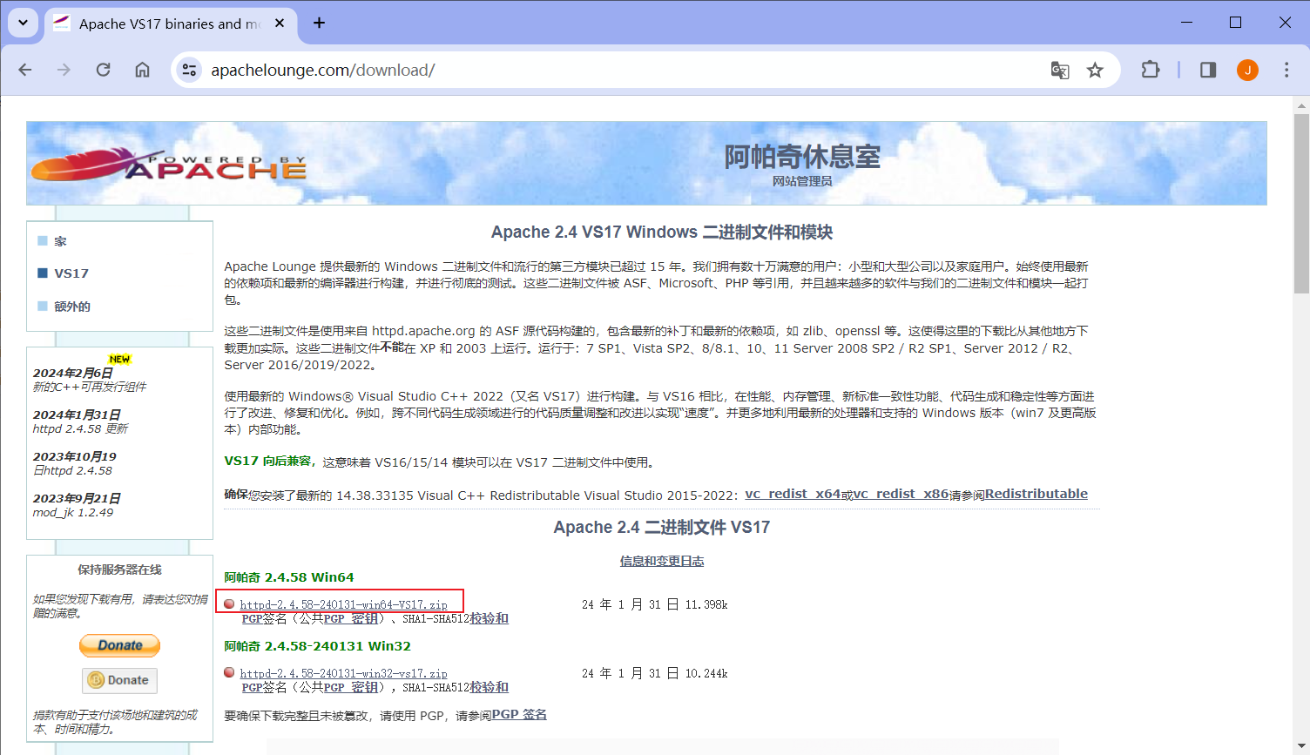Open the translate page icon
This screenshot has height=755, width=1310.
pos(1060,70)
